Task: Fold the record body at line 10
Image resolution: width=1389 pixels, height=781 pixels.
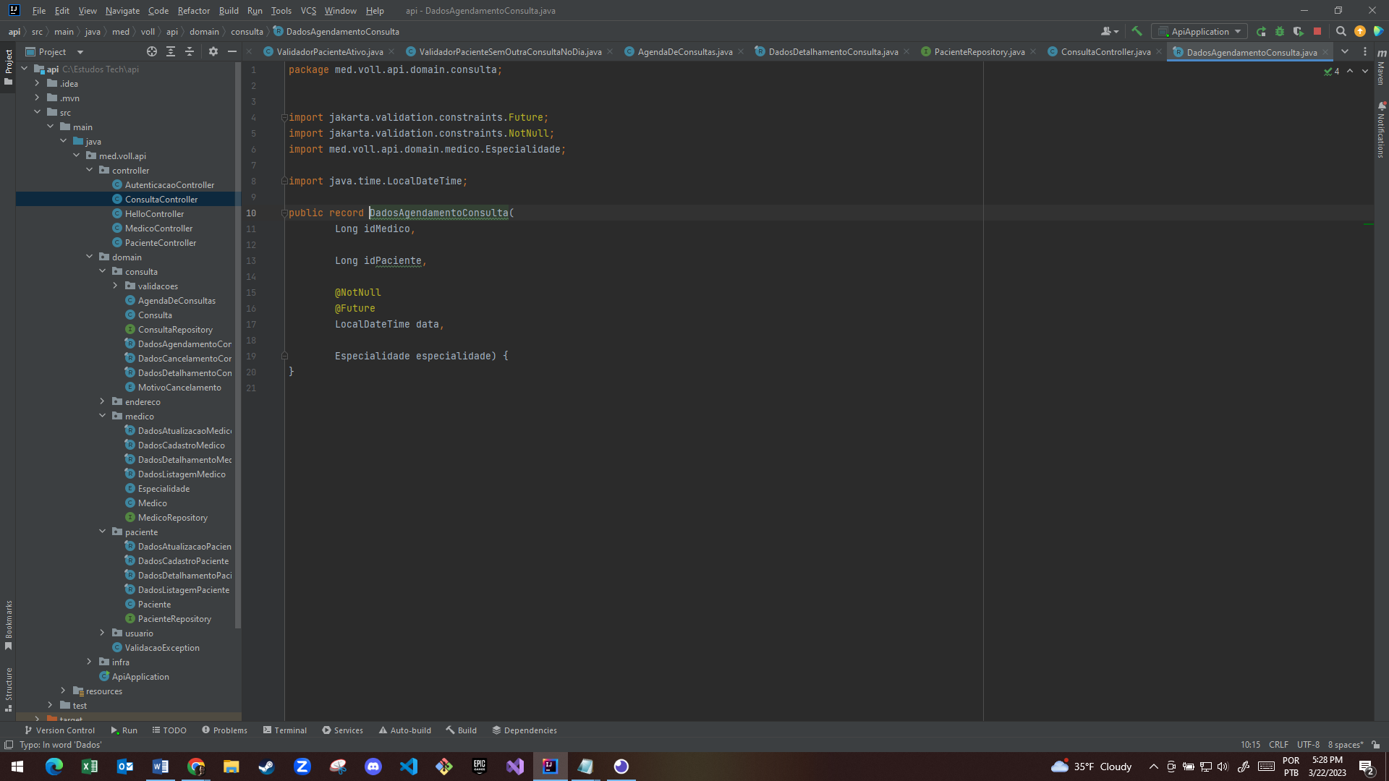Action: point(284,213)
